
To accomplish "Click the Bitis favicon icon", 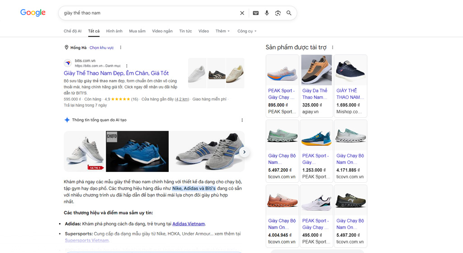I will point(68,63).
